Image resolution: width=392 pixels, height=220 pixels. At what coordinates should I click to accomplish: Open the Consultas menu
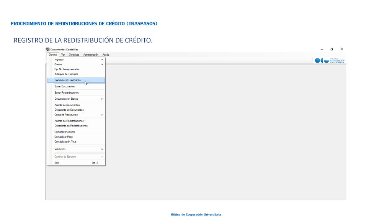(74, 55)
